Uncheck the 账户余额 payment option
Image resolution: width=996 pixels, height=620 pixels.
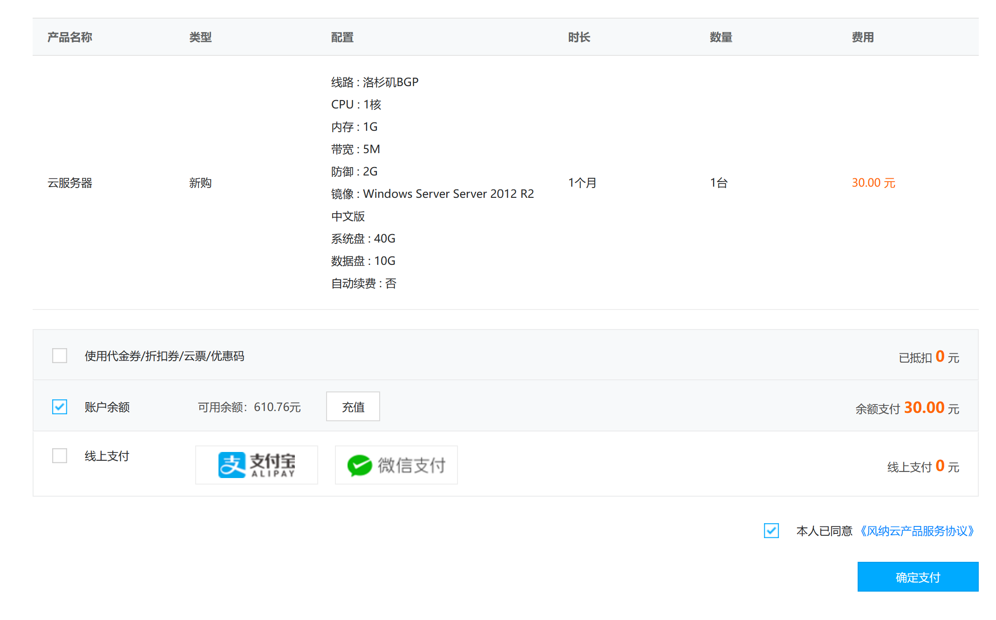point(59,406)
